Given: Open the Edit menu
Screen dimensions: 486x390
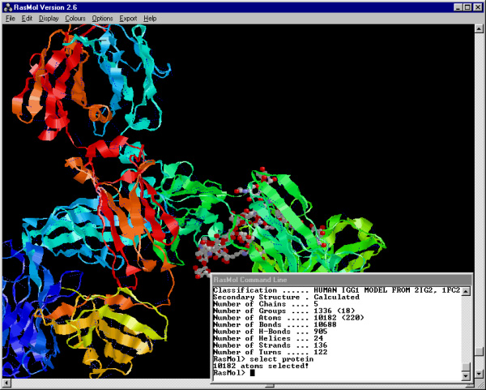Looking at the screenshot, I should click(x=27, y=18).
